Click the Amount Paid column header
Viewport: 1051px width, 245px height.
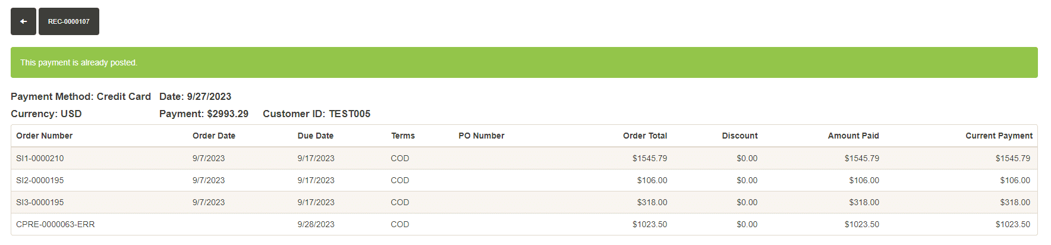[x=853, y=136]
